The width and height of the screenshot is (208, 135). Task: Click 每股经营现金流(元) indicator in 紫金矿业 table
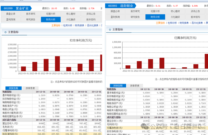pyautogui.click(x=12, y=116)
